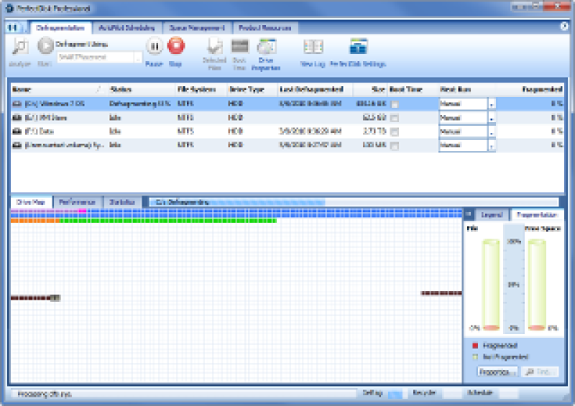Stop defragmentation with the red Stop icon

tap(176, 46)
